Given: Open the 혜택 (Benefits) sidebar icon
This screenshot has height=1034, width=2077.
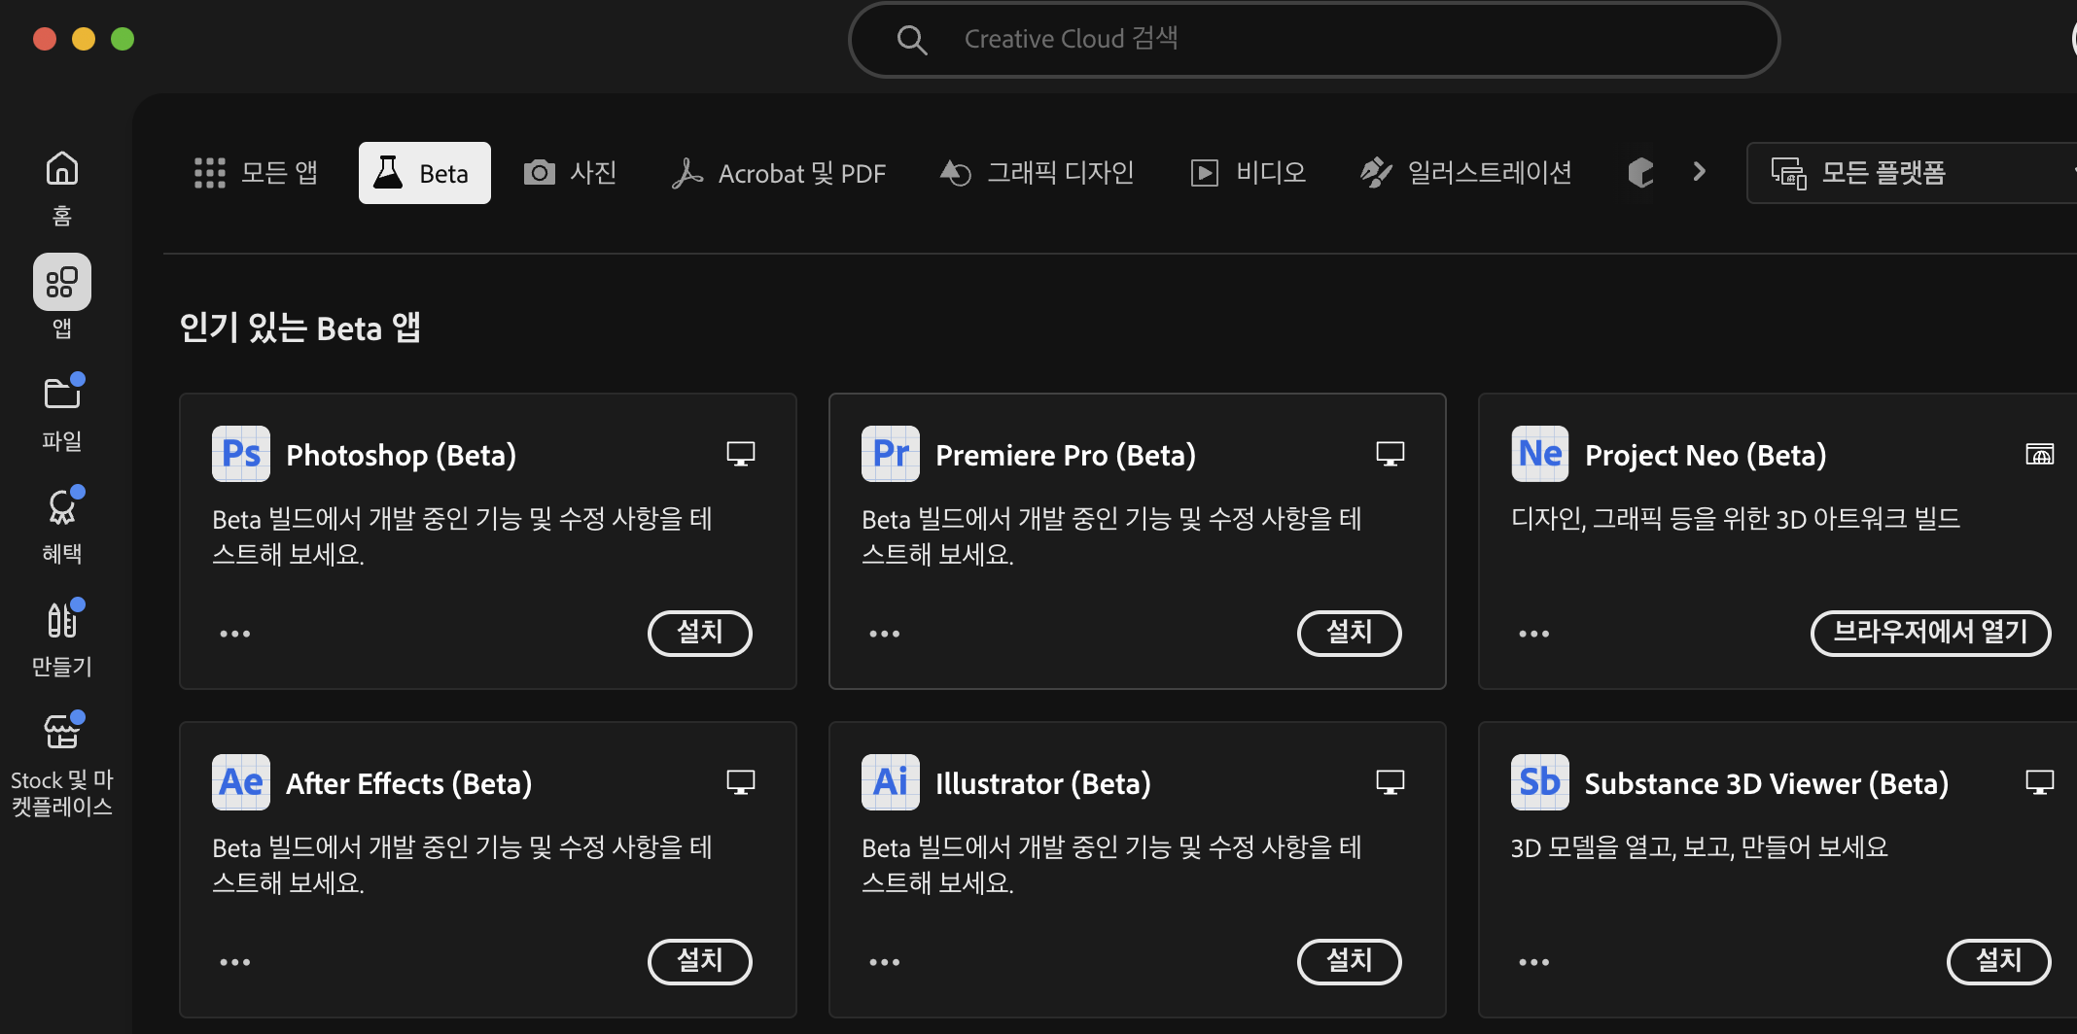Looking at the screenshot, I should click(x=62, y=506).
